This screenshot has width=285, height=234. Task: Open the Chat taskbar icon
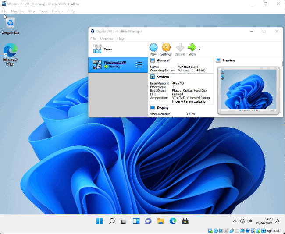pyautogui.click(x=148, y=221)
